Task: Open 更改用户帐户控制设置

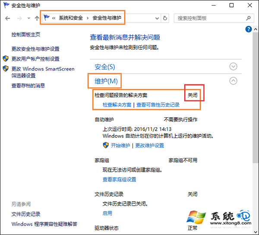Action: tap(35, 59)
